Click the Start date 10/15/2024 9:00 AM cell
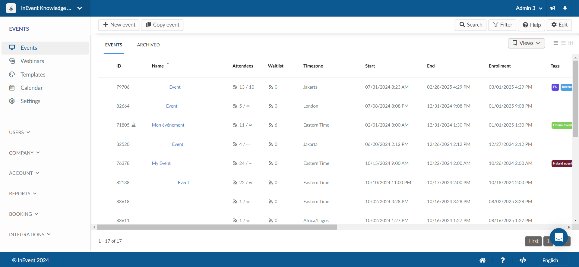The width and height of the screenshot is (579, 267). coord(387,163)
